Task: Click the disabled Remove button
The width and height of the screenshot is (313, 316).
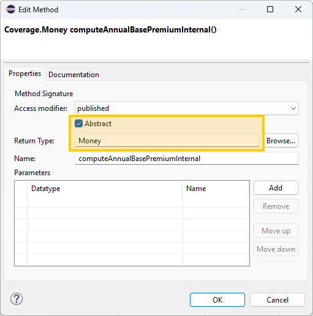Action: pos(276,206)
